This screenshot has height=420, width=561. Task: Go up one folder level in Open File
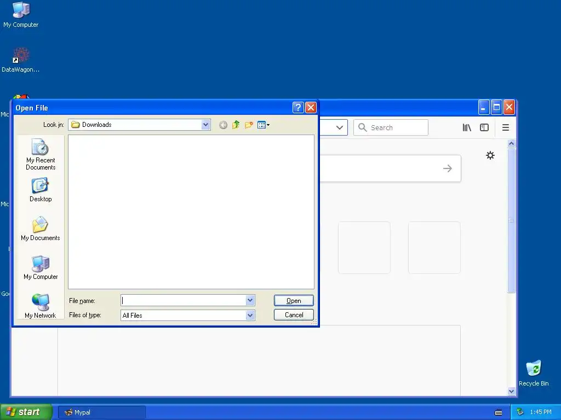[236, 125]
